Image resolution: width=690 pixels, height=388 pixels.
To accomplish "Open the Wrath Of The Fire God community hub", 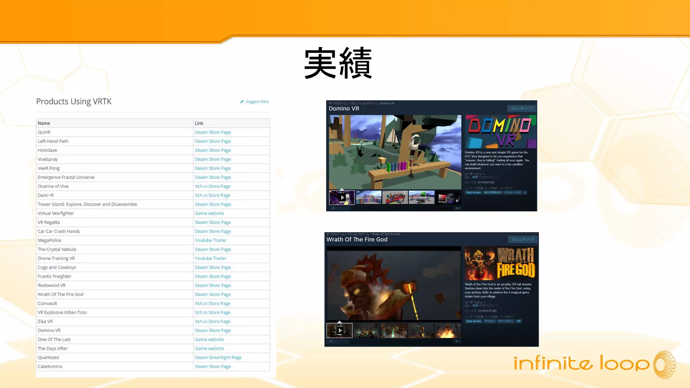I will [522, 239].
